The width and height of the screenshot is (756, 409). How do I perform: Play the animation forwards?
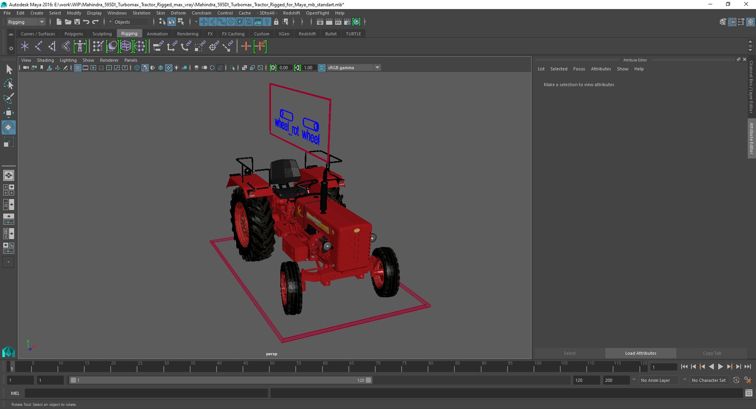[720, 367]
